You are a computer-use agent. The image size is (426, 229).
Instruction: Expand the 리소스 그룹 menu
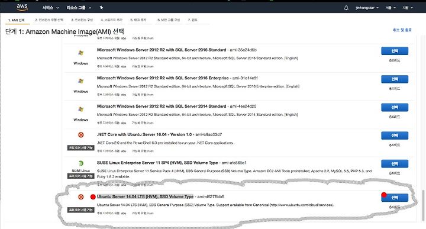click(79, 8)
